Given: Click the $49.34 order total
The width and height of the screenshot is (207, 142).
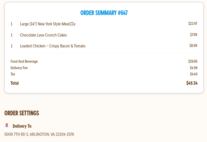Looking at the screenshot, I should tap(192, 83).
